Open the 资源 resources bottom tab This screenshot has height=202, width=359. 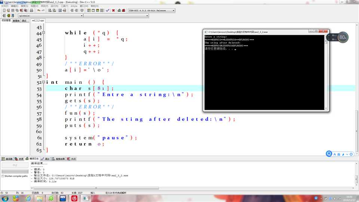click(x=19, y=159)
